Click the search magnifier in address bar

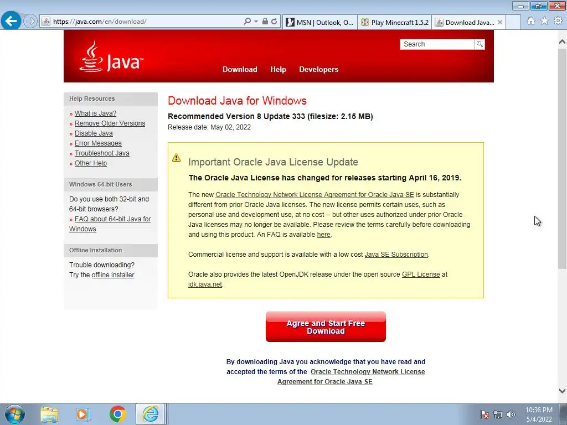(x=247, y=22)
